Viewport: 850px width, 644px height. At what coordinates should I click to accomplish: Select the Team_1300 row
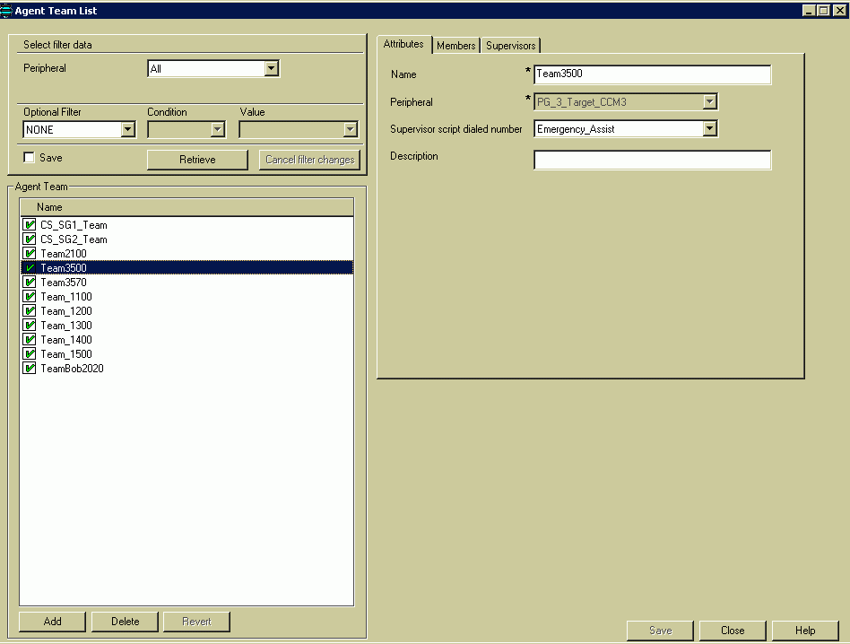186,326
